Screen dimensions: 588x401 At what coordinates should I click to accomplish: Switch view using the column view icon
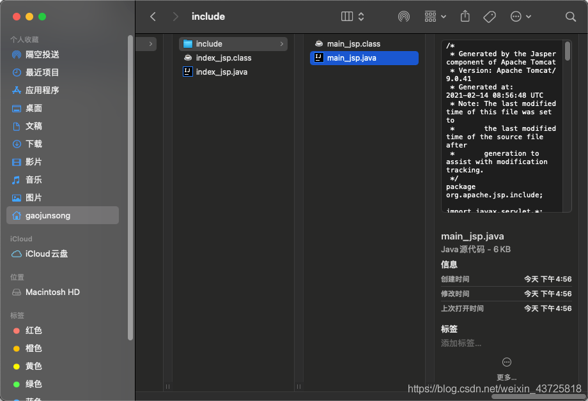click(x=347, y=17)
